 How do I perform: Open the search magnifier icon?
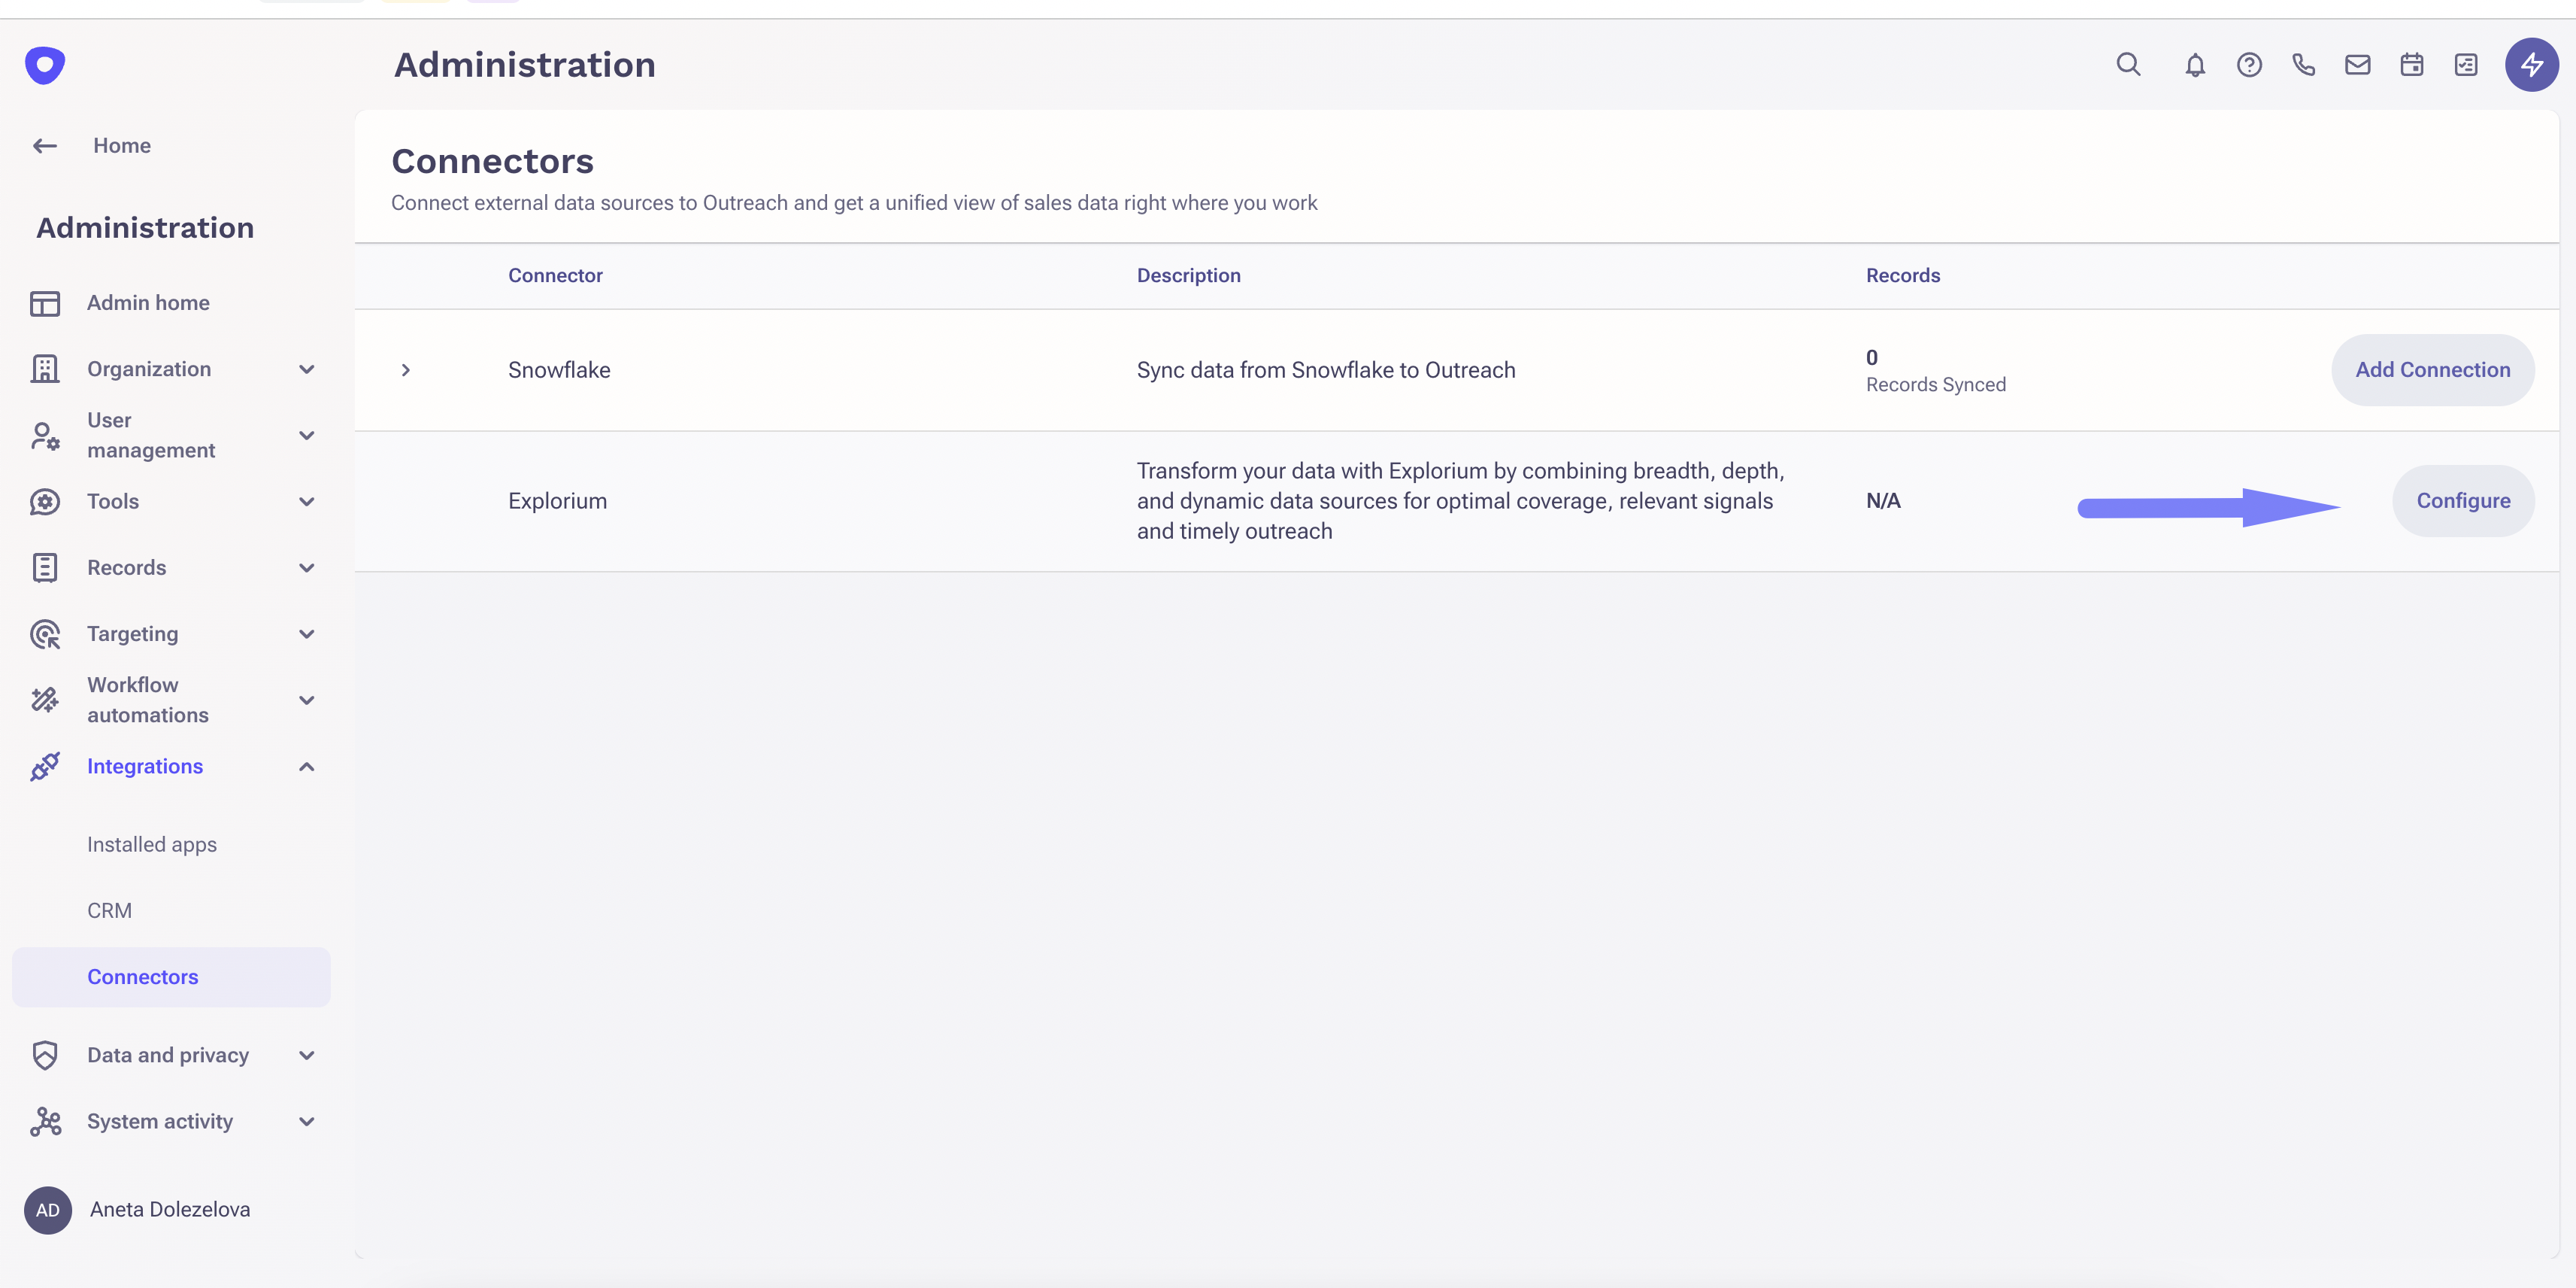tap(2128, 65)
